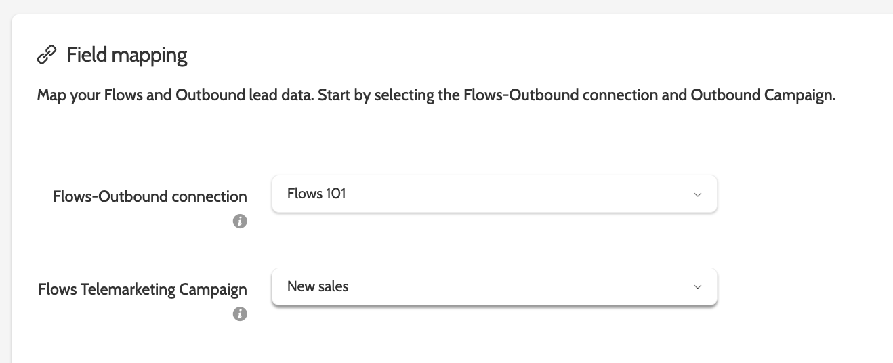Click the 'Flows-Outbound connection' label
This screenshot has height=363, width=893.
150,196
